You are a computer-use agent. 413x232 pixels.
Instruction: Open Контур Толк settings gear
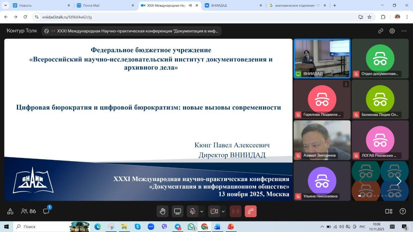point(392,31)
